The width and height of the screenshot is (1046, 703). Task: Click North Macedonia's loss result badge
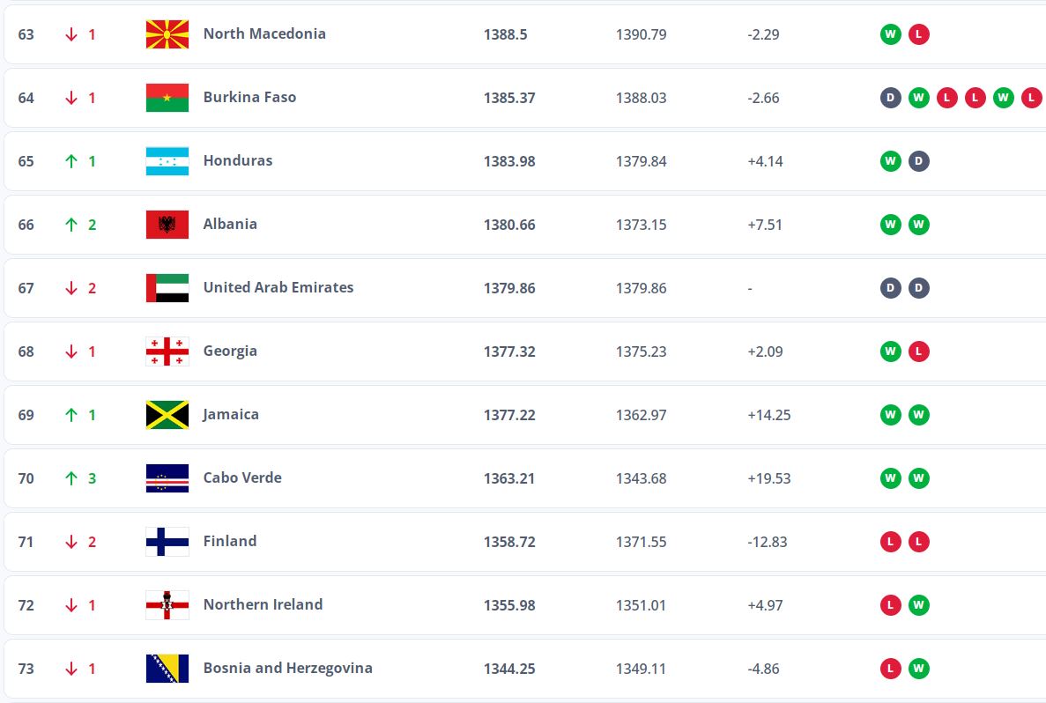coord(918,34)
